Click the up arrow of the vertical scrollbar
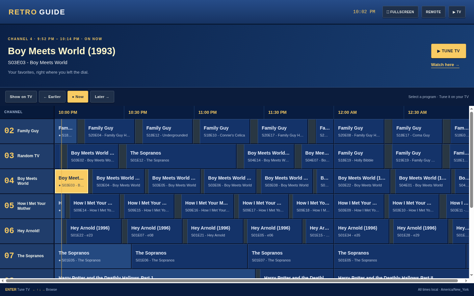 (471, 109)
